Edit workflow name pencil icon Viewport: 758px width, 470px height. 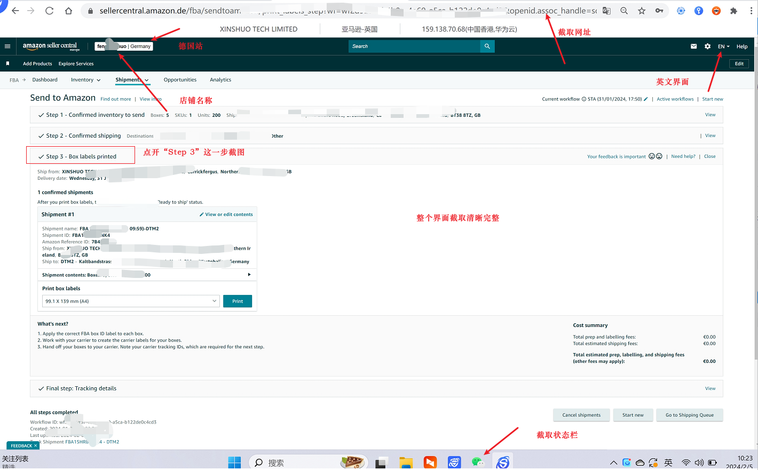tap(646, 99)
